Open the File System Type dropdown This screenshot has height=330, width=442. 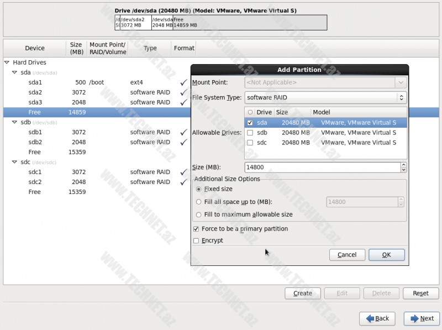(325, 98)
